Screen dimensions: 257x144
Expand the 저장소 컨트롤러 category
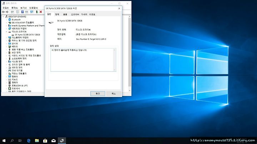point(6,74)
